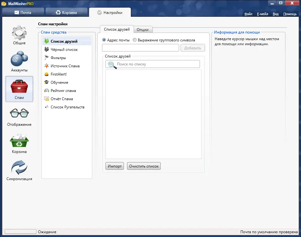
Task: Switch to the Опции tab
Action: 143,29
